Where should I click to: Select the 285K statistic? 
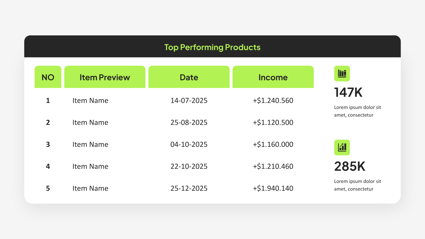pyautogui.click(x=350, y=167)
